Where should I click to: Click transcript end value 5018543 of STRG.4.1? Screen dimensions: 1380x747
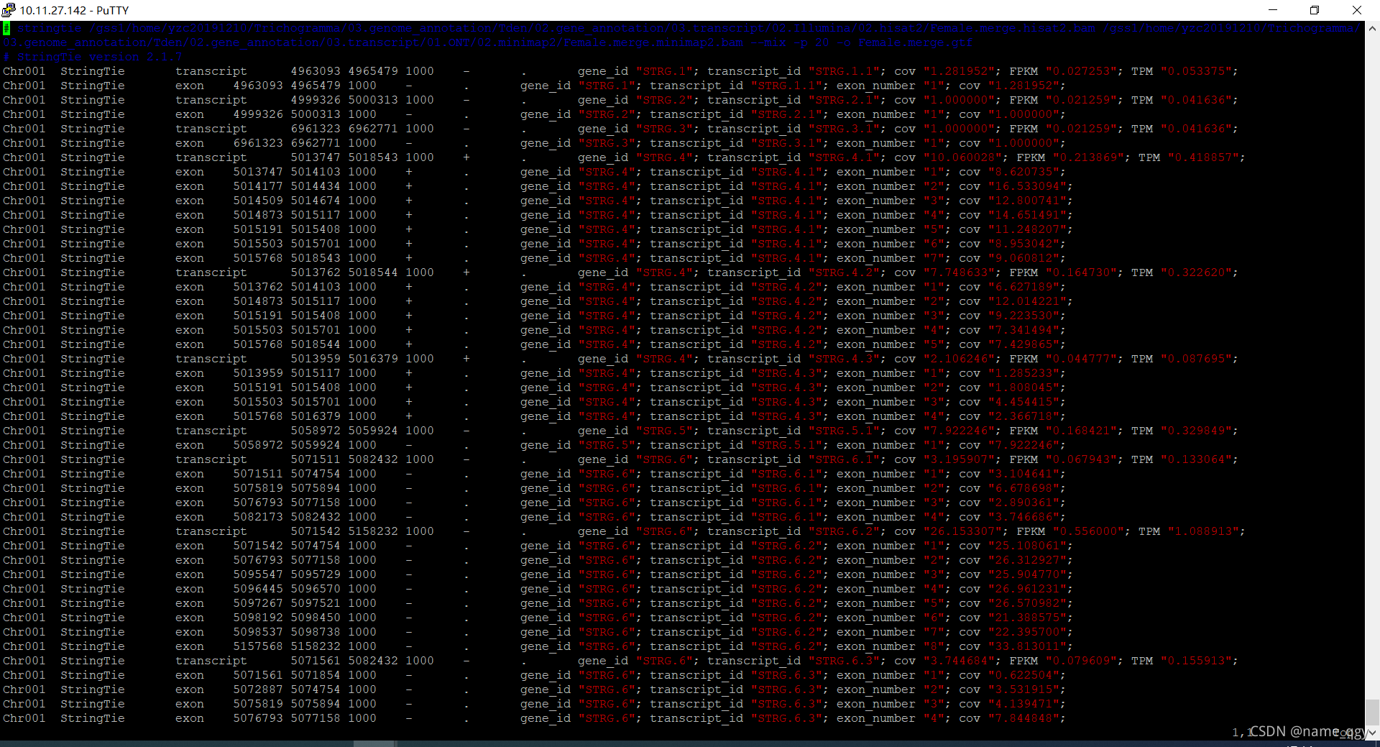tap(373, 157)
